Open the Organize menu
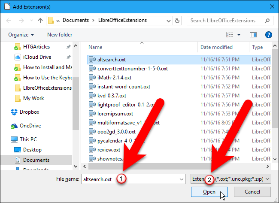The width and height of the screenshot is (279, 203). click(x=21, y=35)
